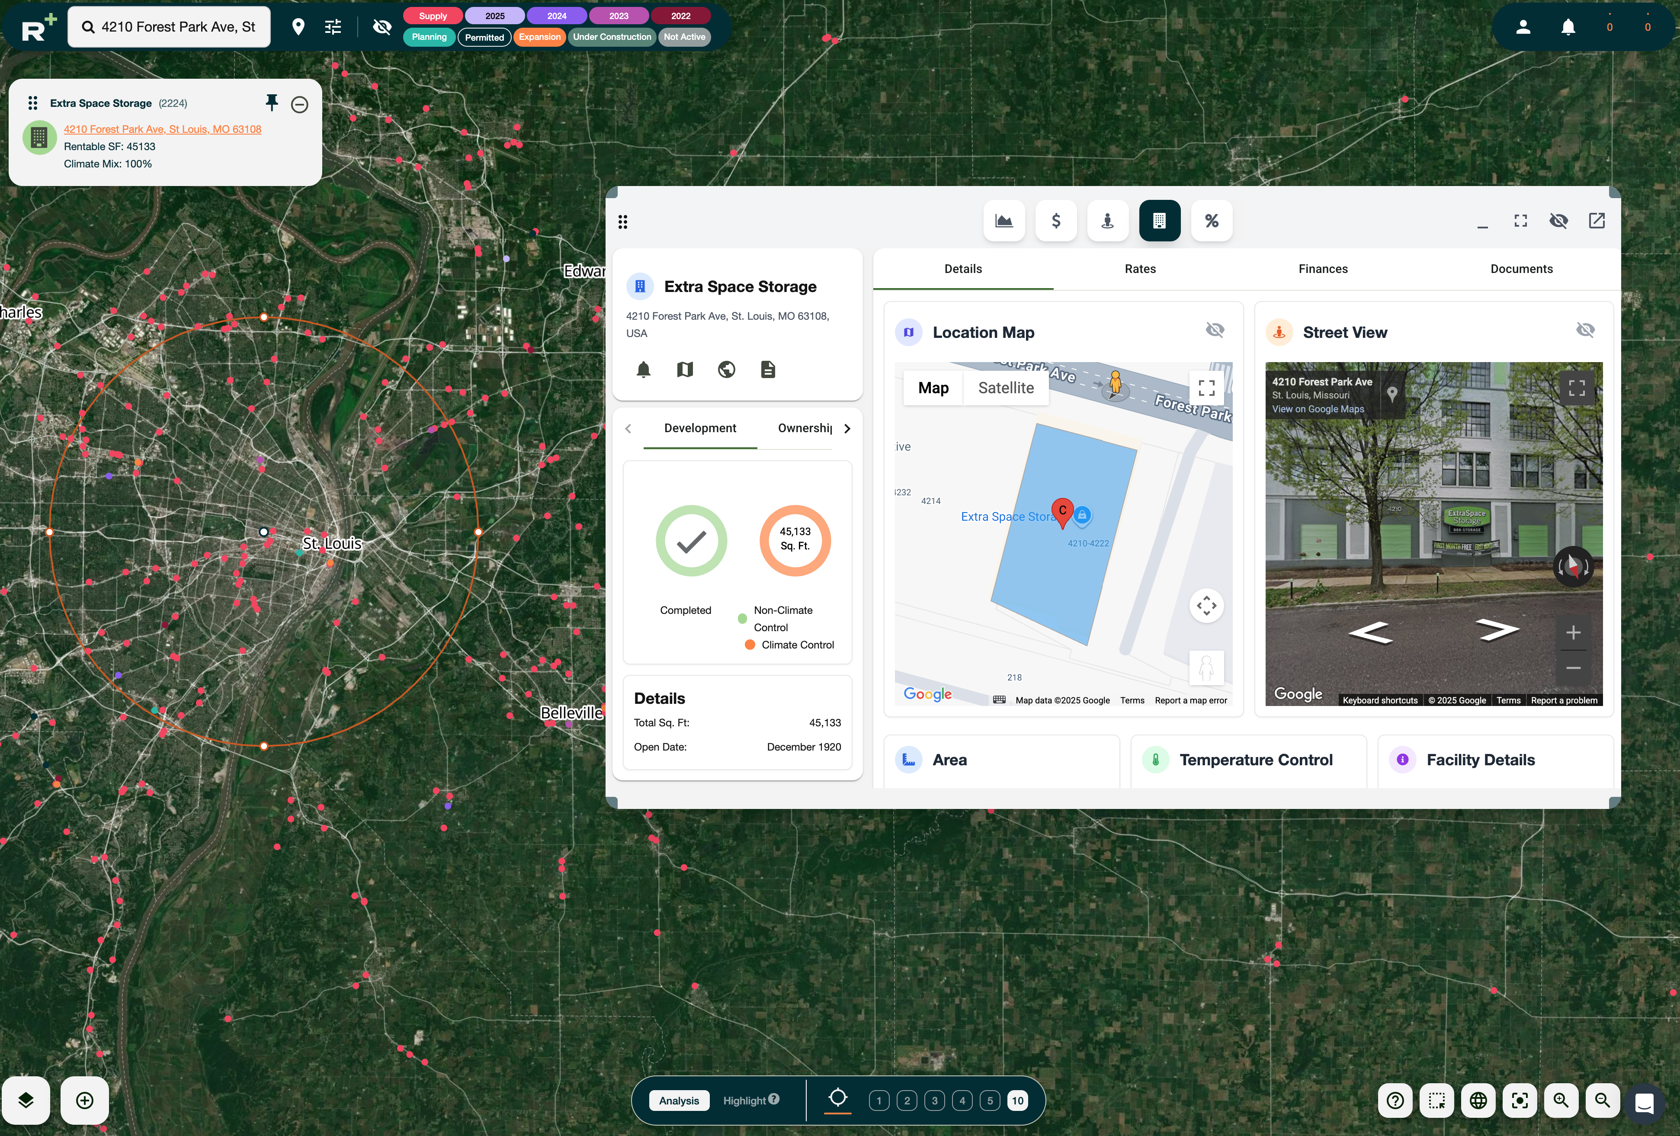Hide the Location Map with its eye toggle
Image resolution: width=1680 pixels, height=1136 pixels.
coord(1215,330)
